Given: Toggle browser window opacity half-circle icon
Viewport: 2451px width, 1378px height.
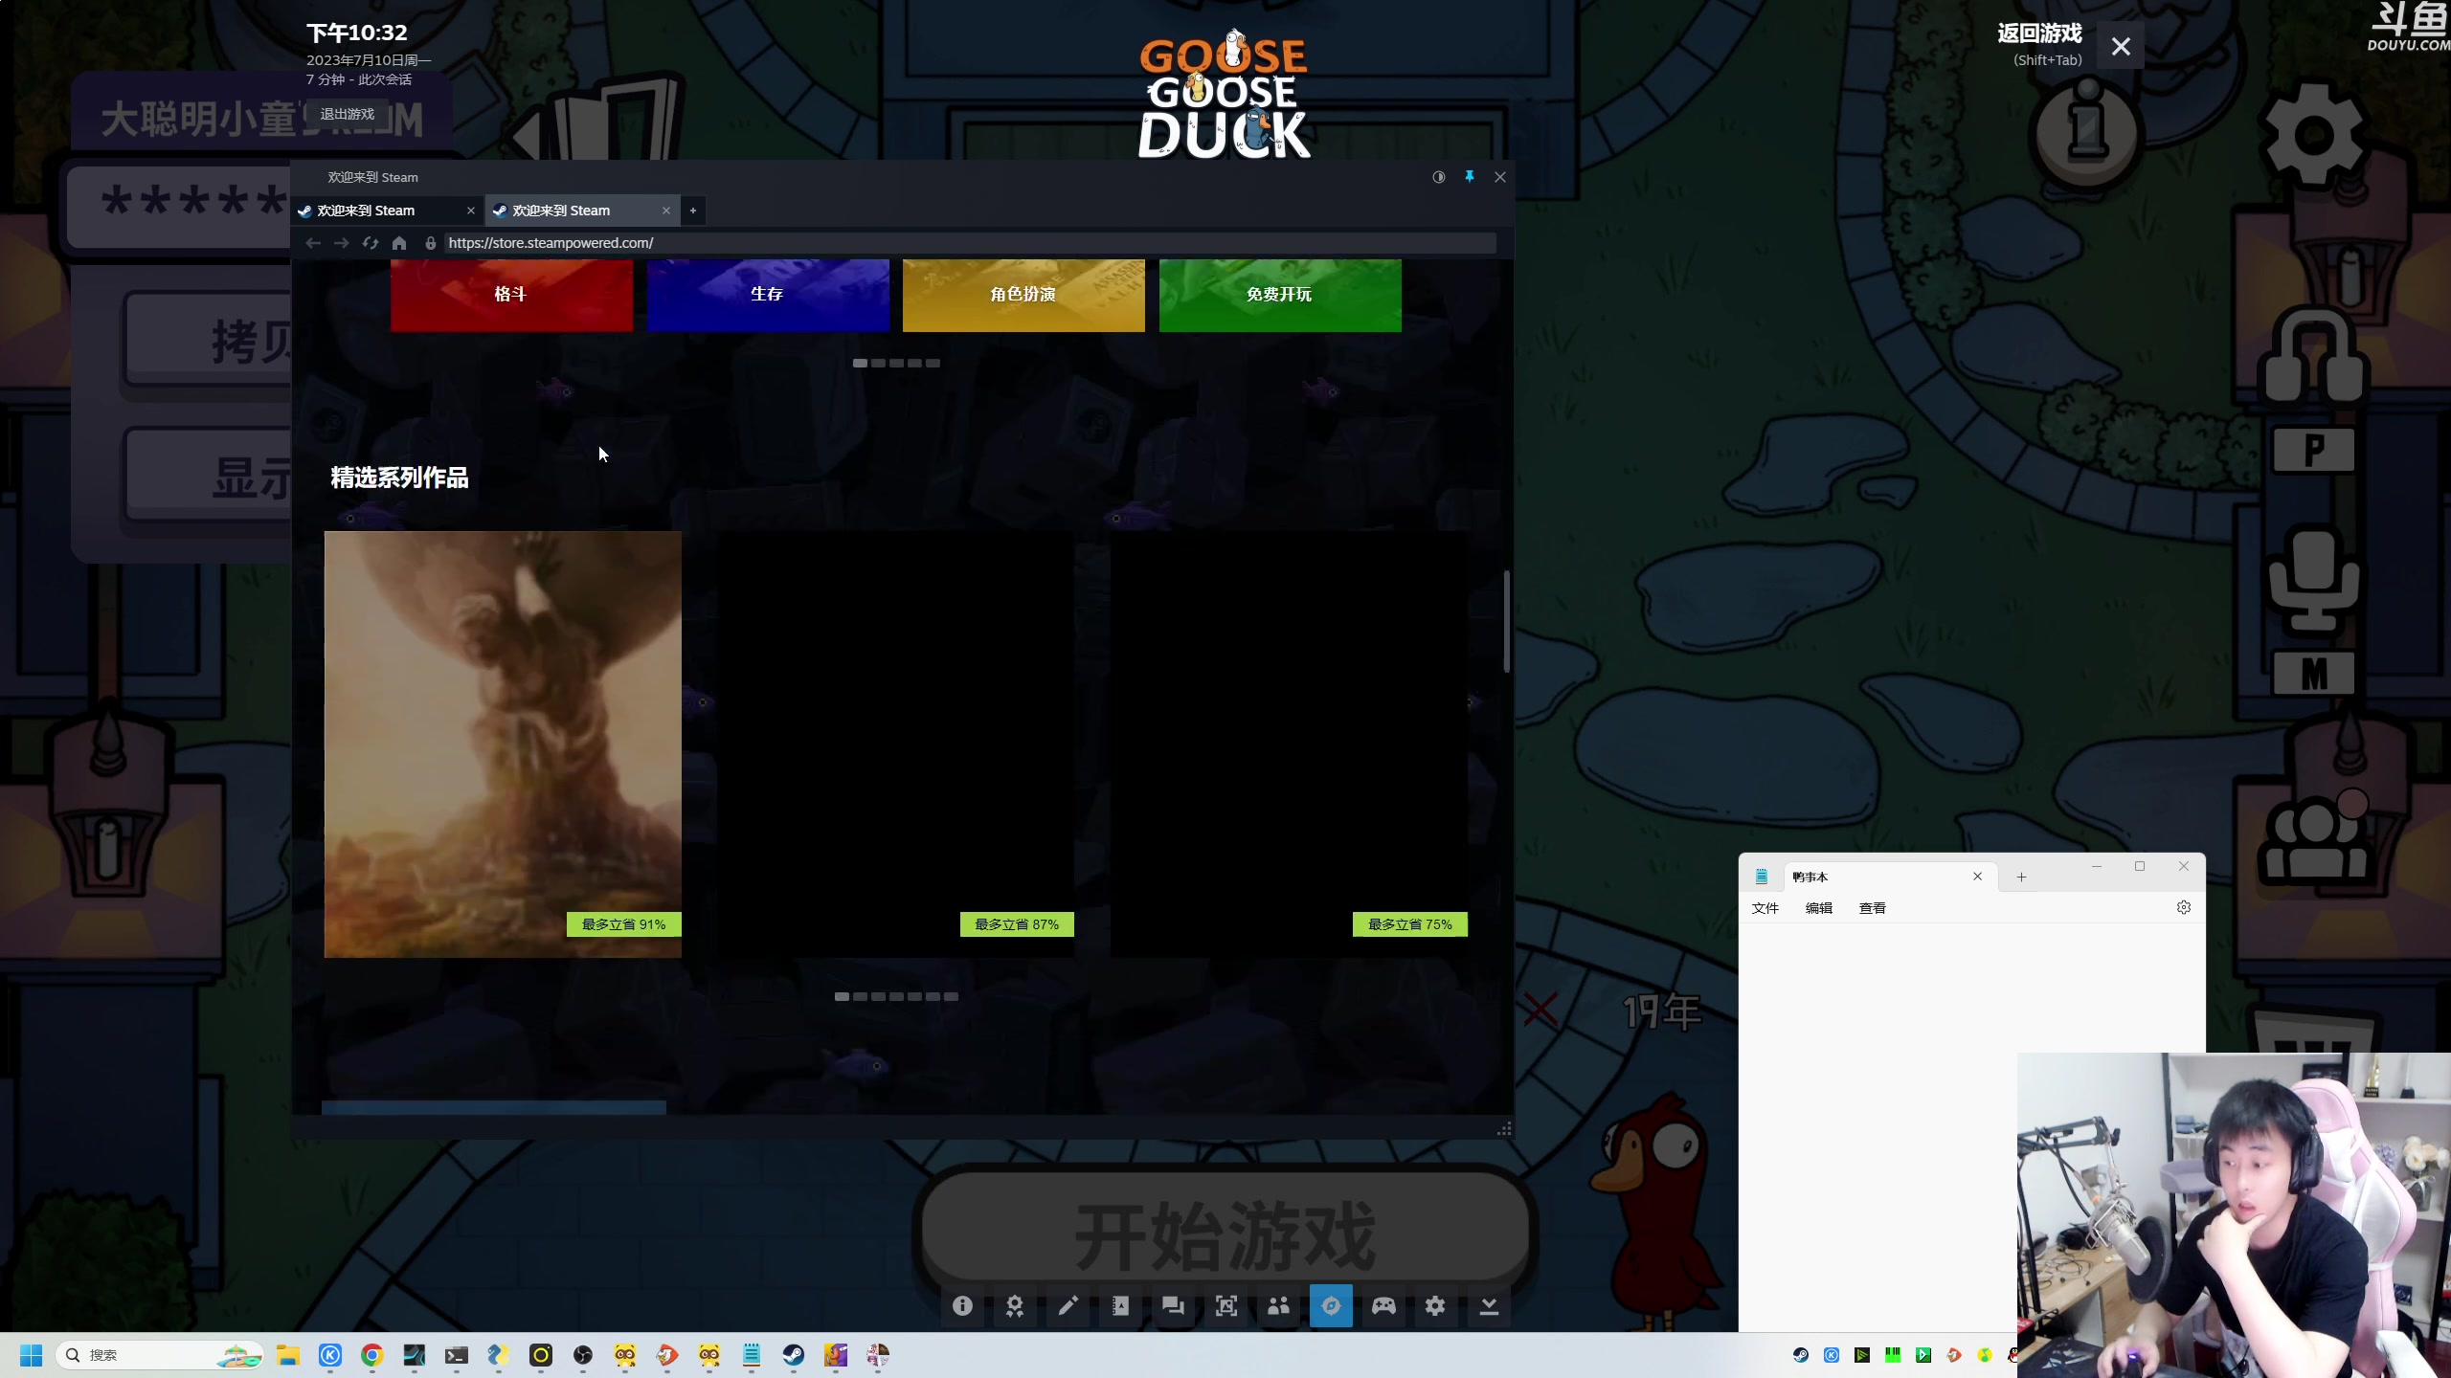Looking at the screenshot, I should click(1438, 177).
